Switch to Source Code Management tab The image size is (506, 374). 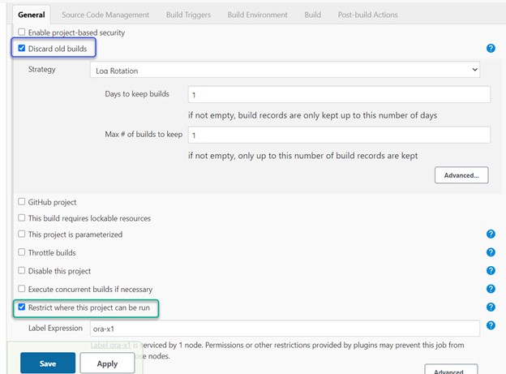105,15
